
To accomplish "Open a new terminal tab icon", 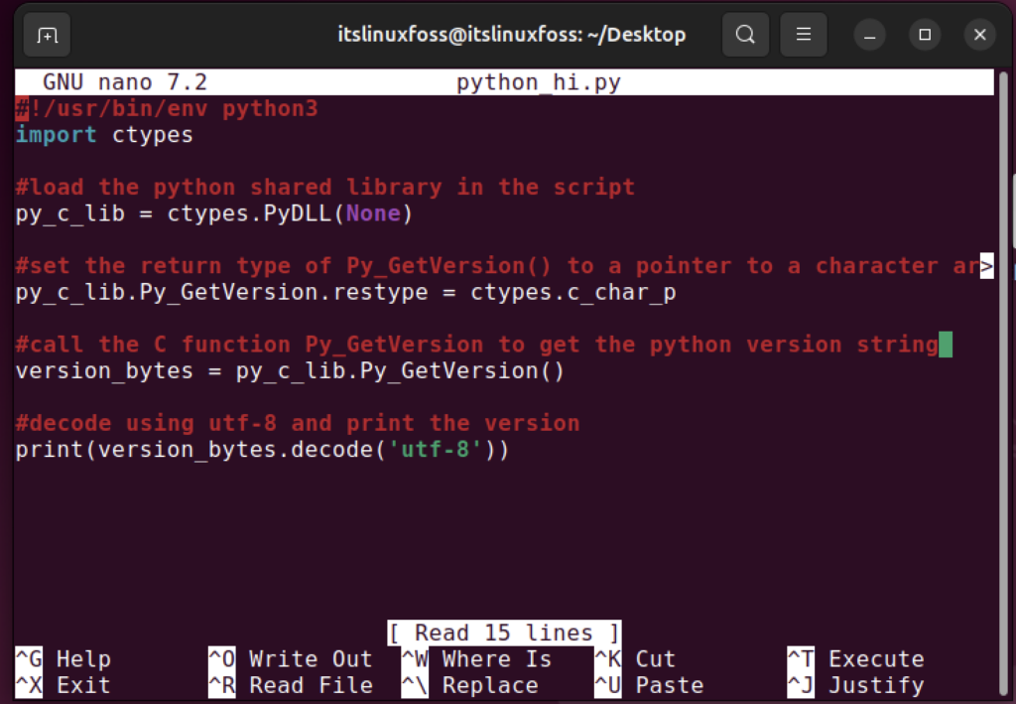I will (x=48, y=35).
